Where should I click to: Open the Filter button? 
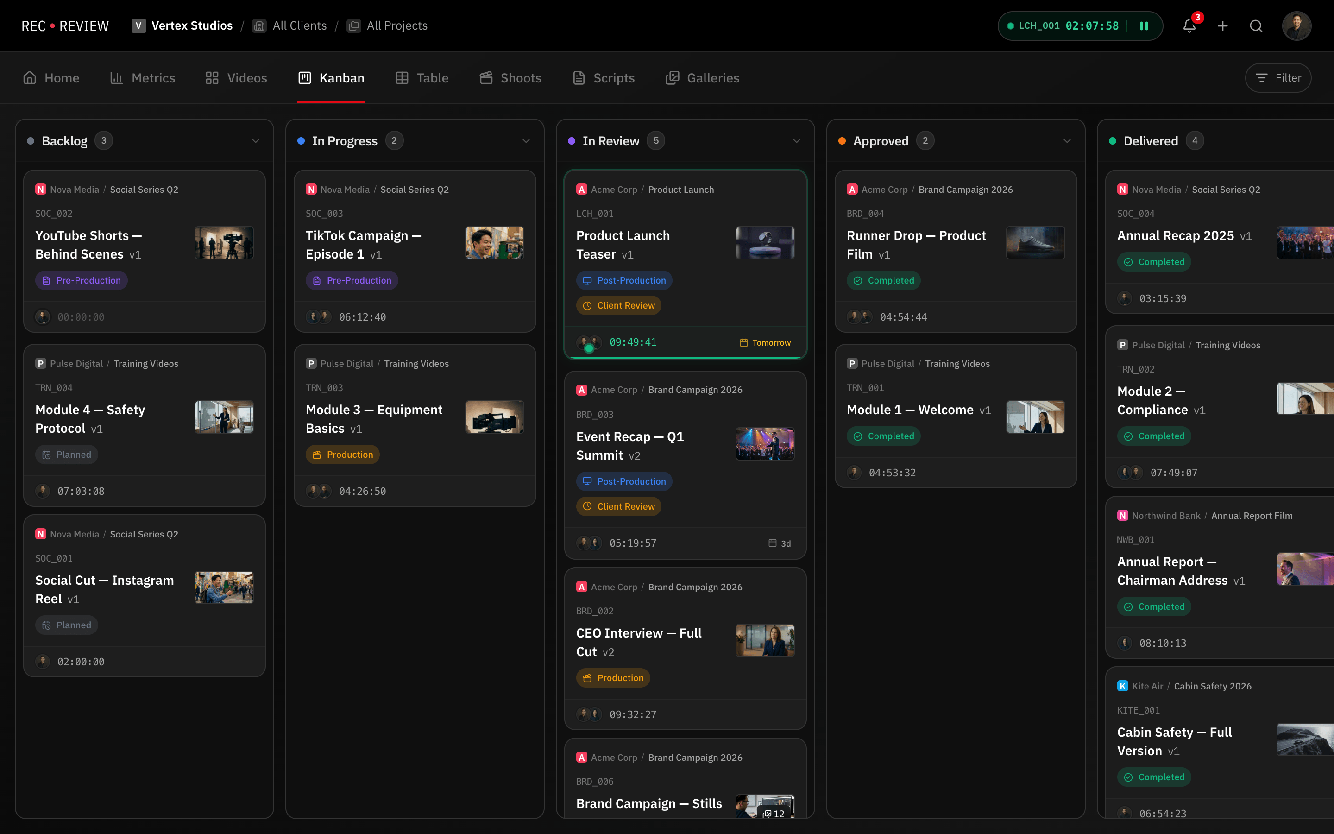(1278, 78)
